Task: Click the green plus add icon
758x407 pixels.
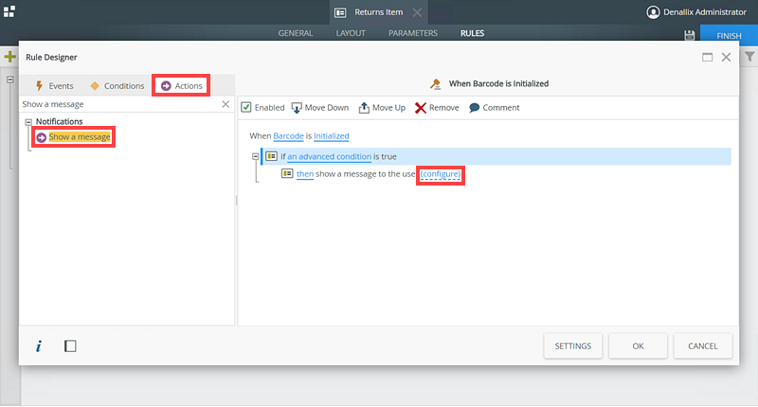Action: click(x=9, y=57)
